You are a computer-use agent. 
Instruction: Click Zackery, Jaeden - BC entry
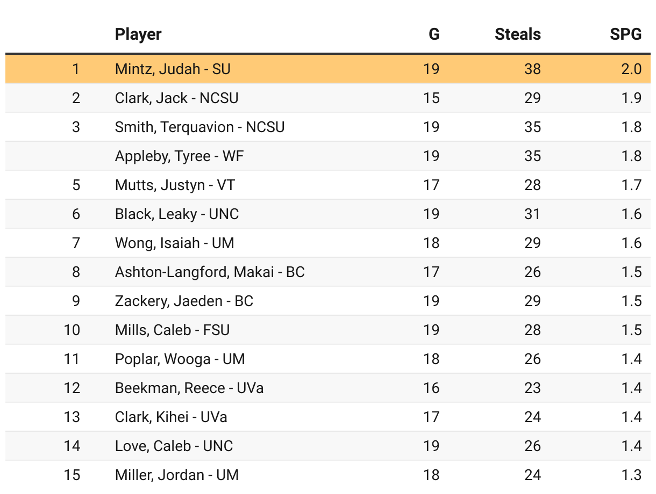(x=184, y=301)
